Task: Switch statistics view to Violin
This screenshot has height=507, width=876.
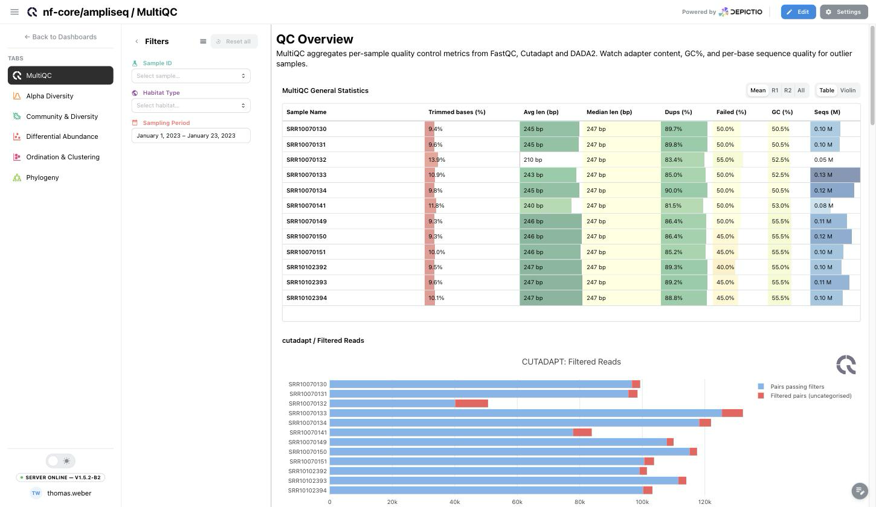Action: pos(848,91)
